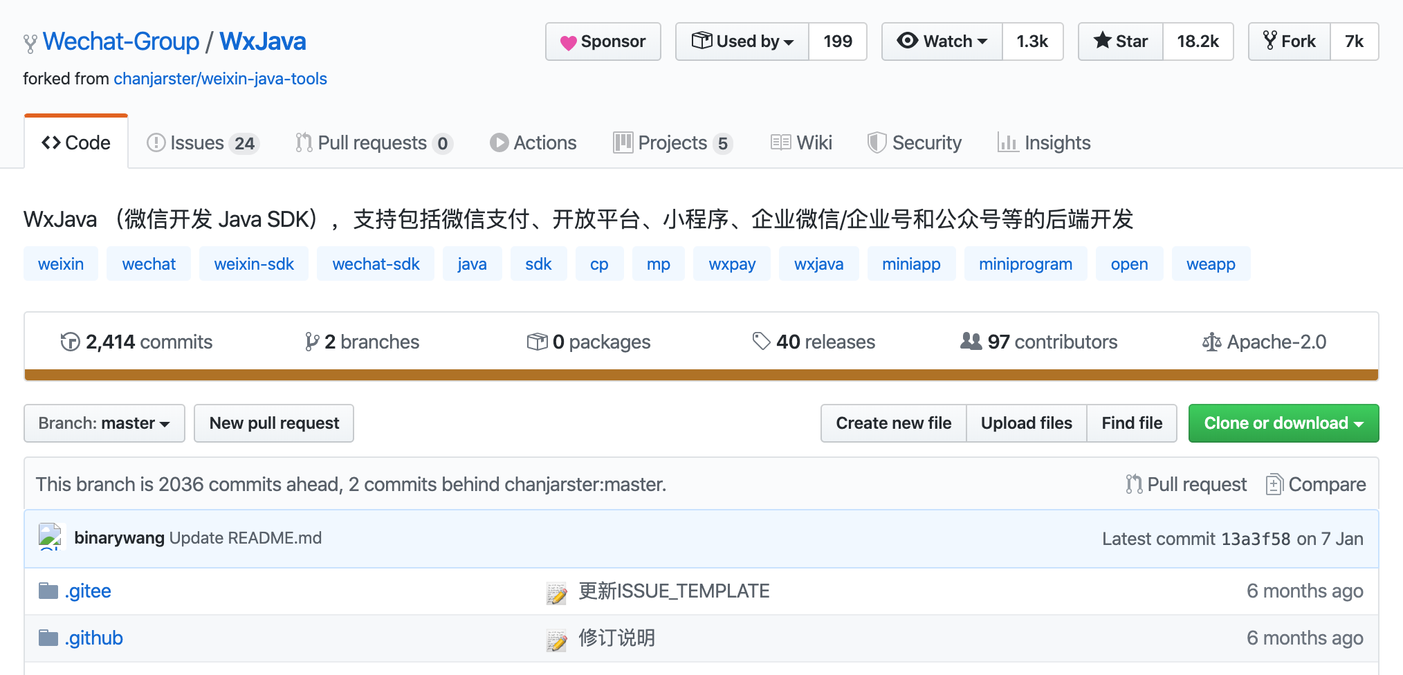Image resolution: width=1403 pixels, height=675 pixels.
Task: View the 1.3k watchers count
Action: click(x=1032, y=41)
